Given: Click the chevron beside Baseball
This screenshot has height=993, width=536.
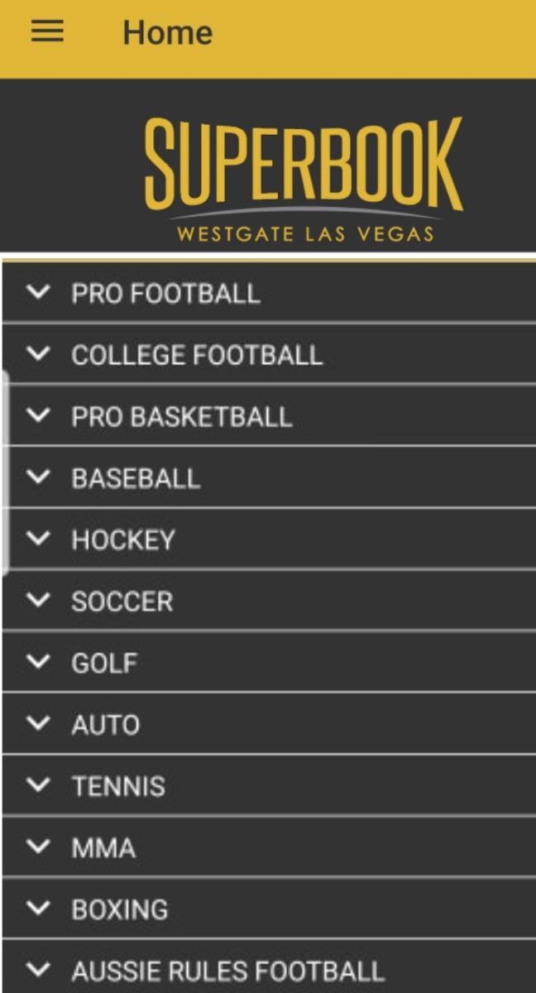Looking at the screenshot, I should (38, 477).
